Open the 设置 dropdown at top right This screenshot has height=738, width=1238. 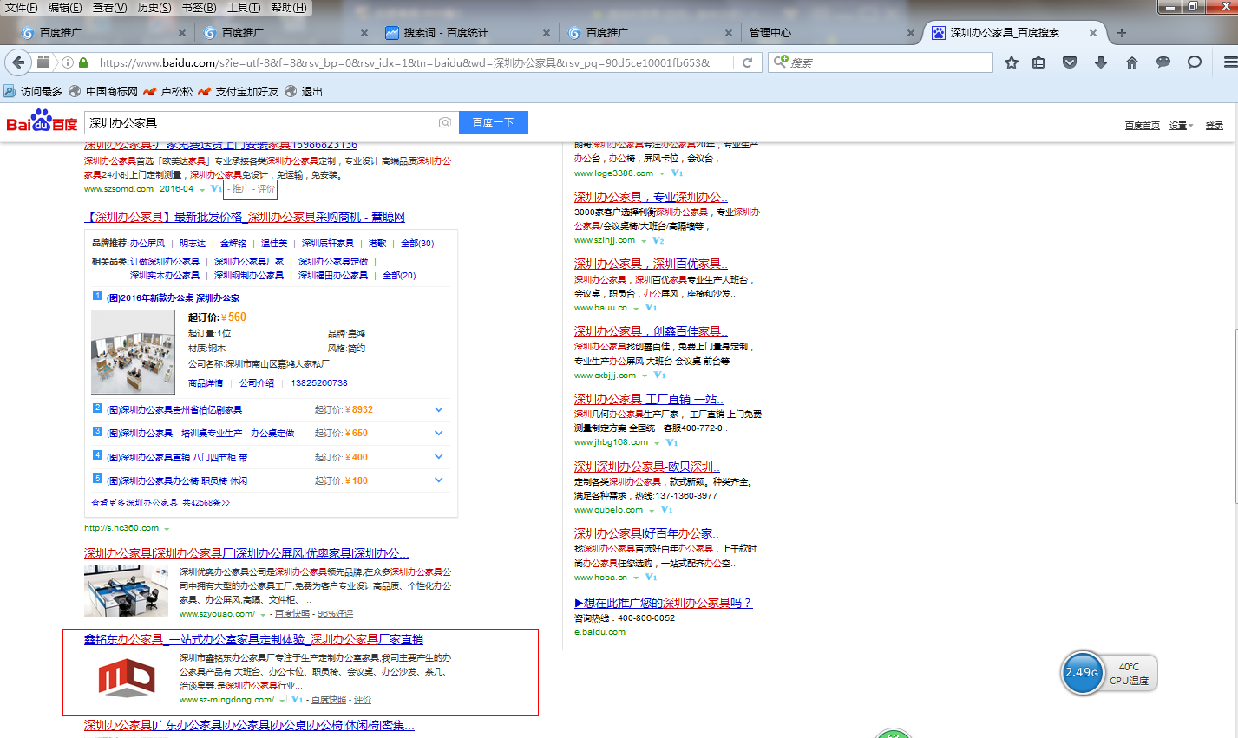(x=1181, y=126)
